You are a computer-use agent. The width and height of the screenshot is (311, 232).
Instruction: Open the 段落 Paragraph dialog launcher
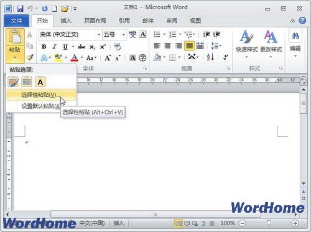click(228, 68)
